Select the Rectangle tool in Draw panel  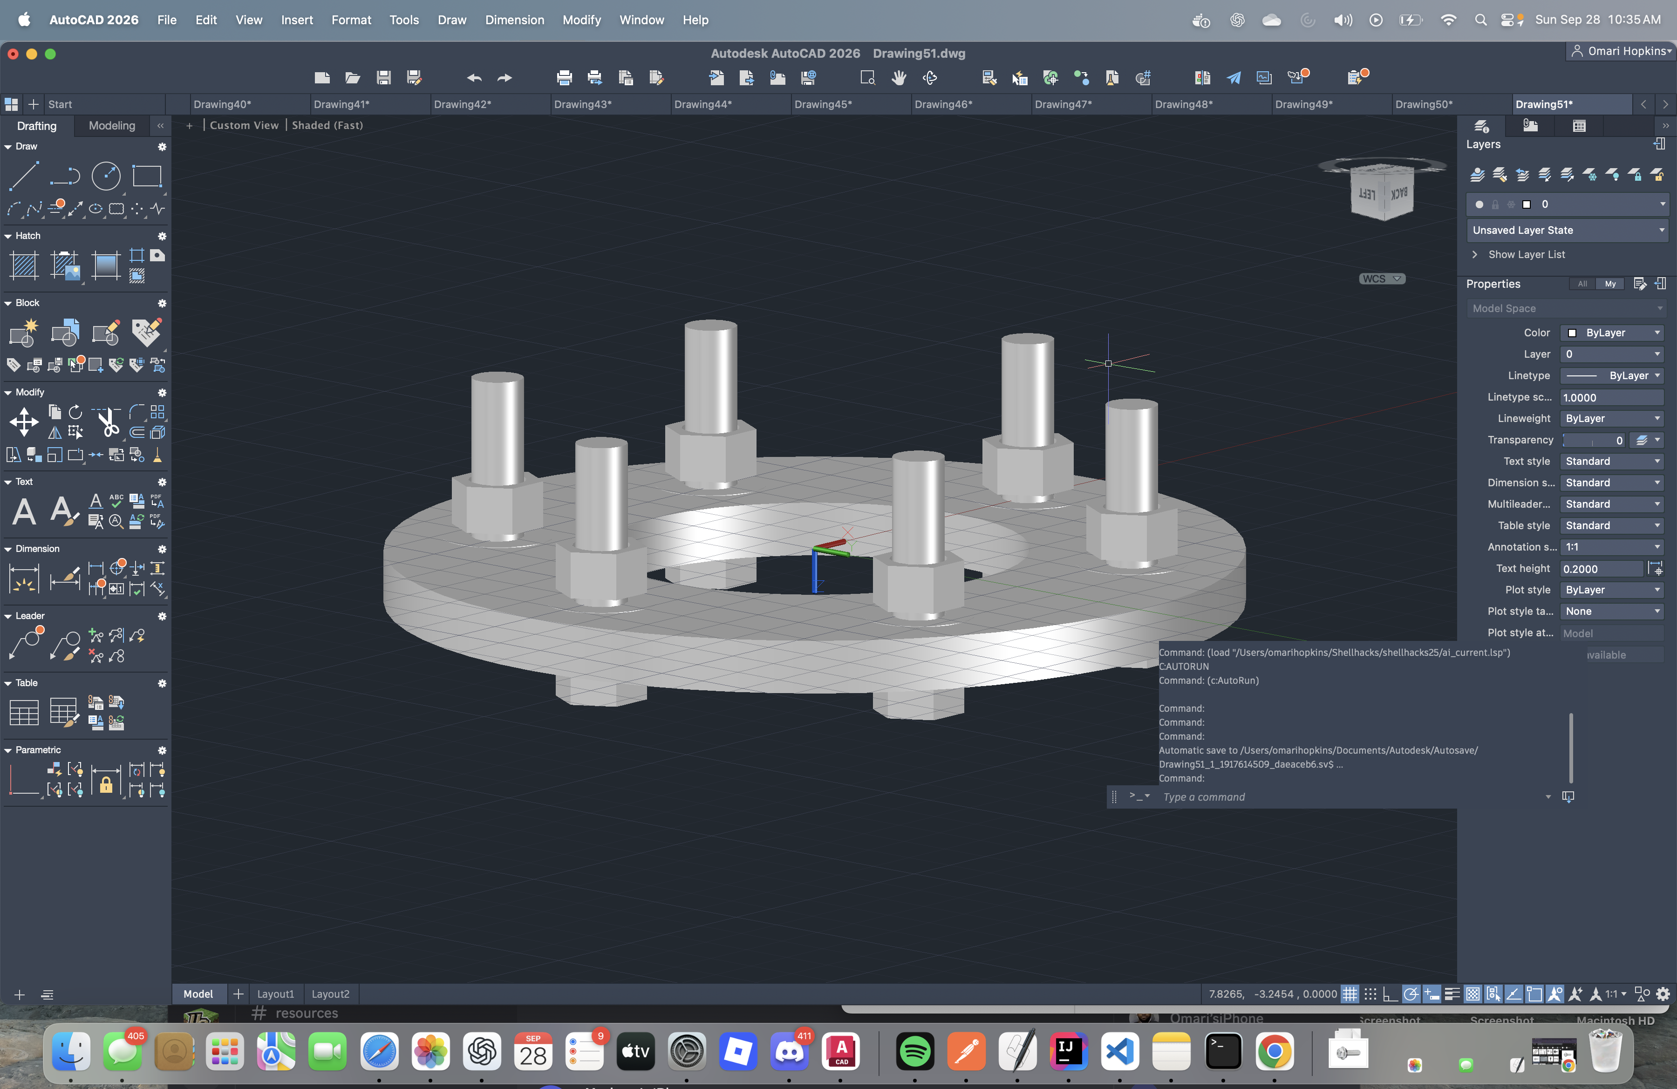(147, 176)
